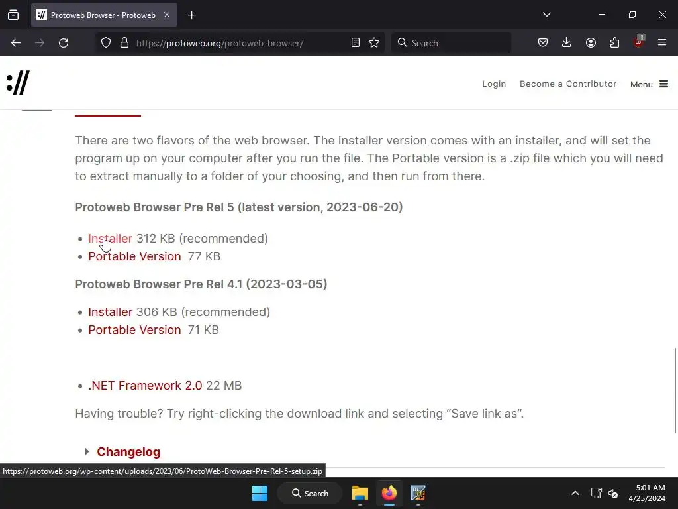The width and height of the screenshot is (678, 509).
Task: Open Firefox account icon
Action: pos(591,43)
